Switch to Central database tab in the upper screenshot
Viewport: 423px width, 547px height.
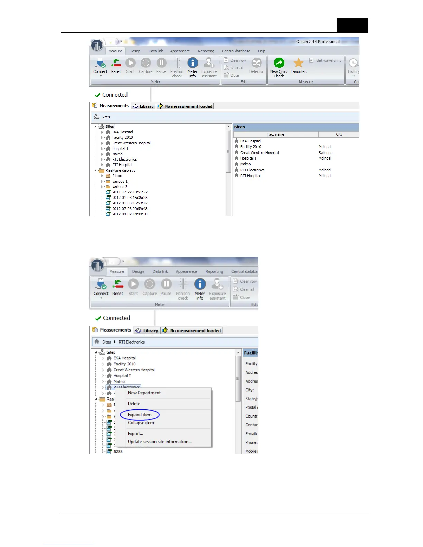coord(236,51)
